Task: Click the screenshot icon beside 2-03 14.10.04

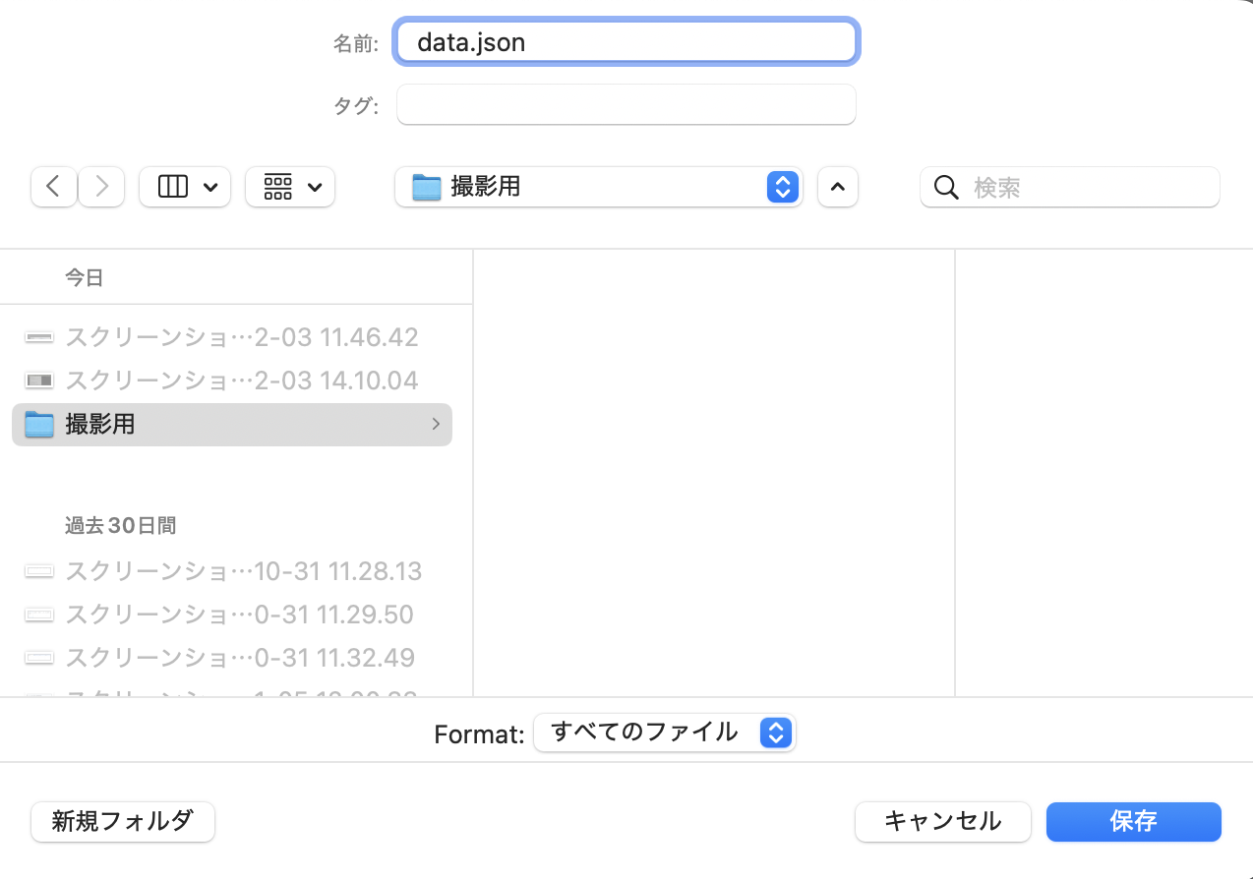Action: point(38,381)
